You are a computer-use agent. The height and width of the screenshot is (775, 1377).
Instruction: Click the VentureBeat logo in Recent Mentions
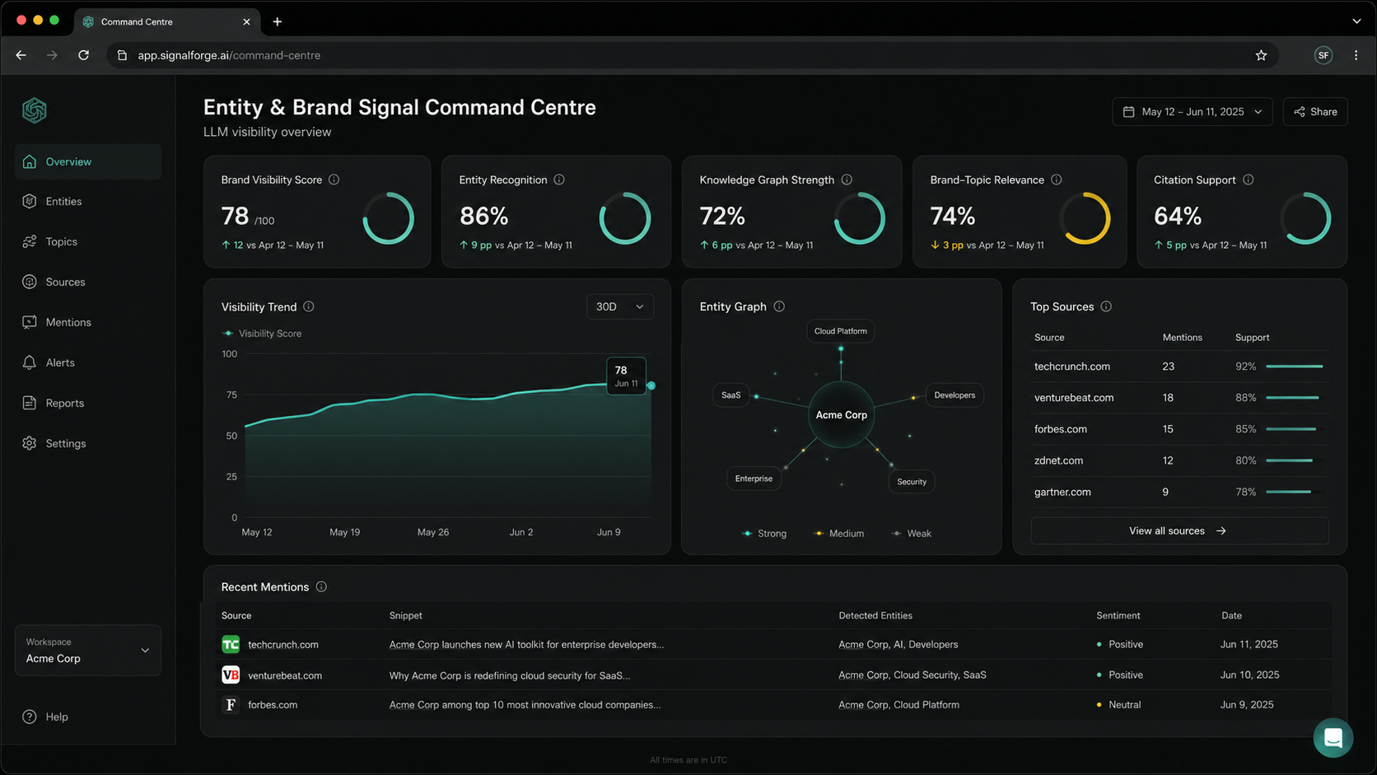point(231,675)
